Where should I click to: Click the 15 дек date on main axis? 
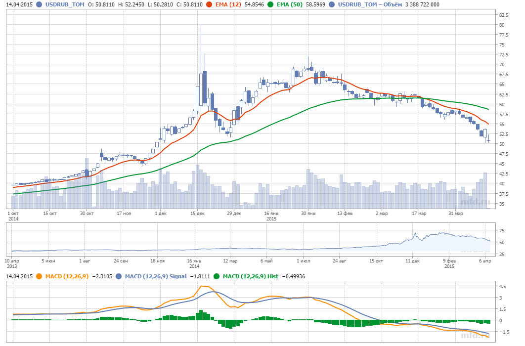198,214
